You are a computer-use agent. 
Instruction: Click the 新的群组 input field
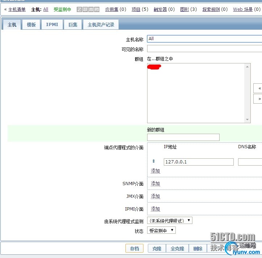tap(183, 137)
